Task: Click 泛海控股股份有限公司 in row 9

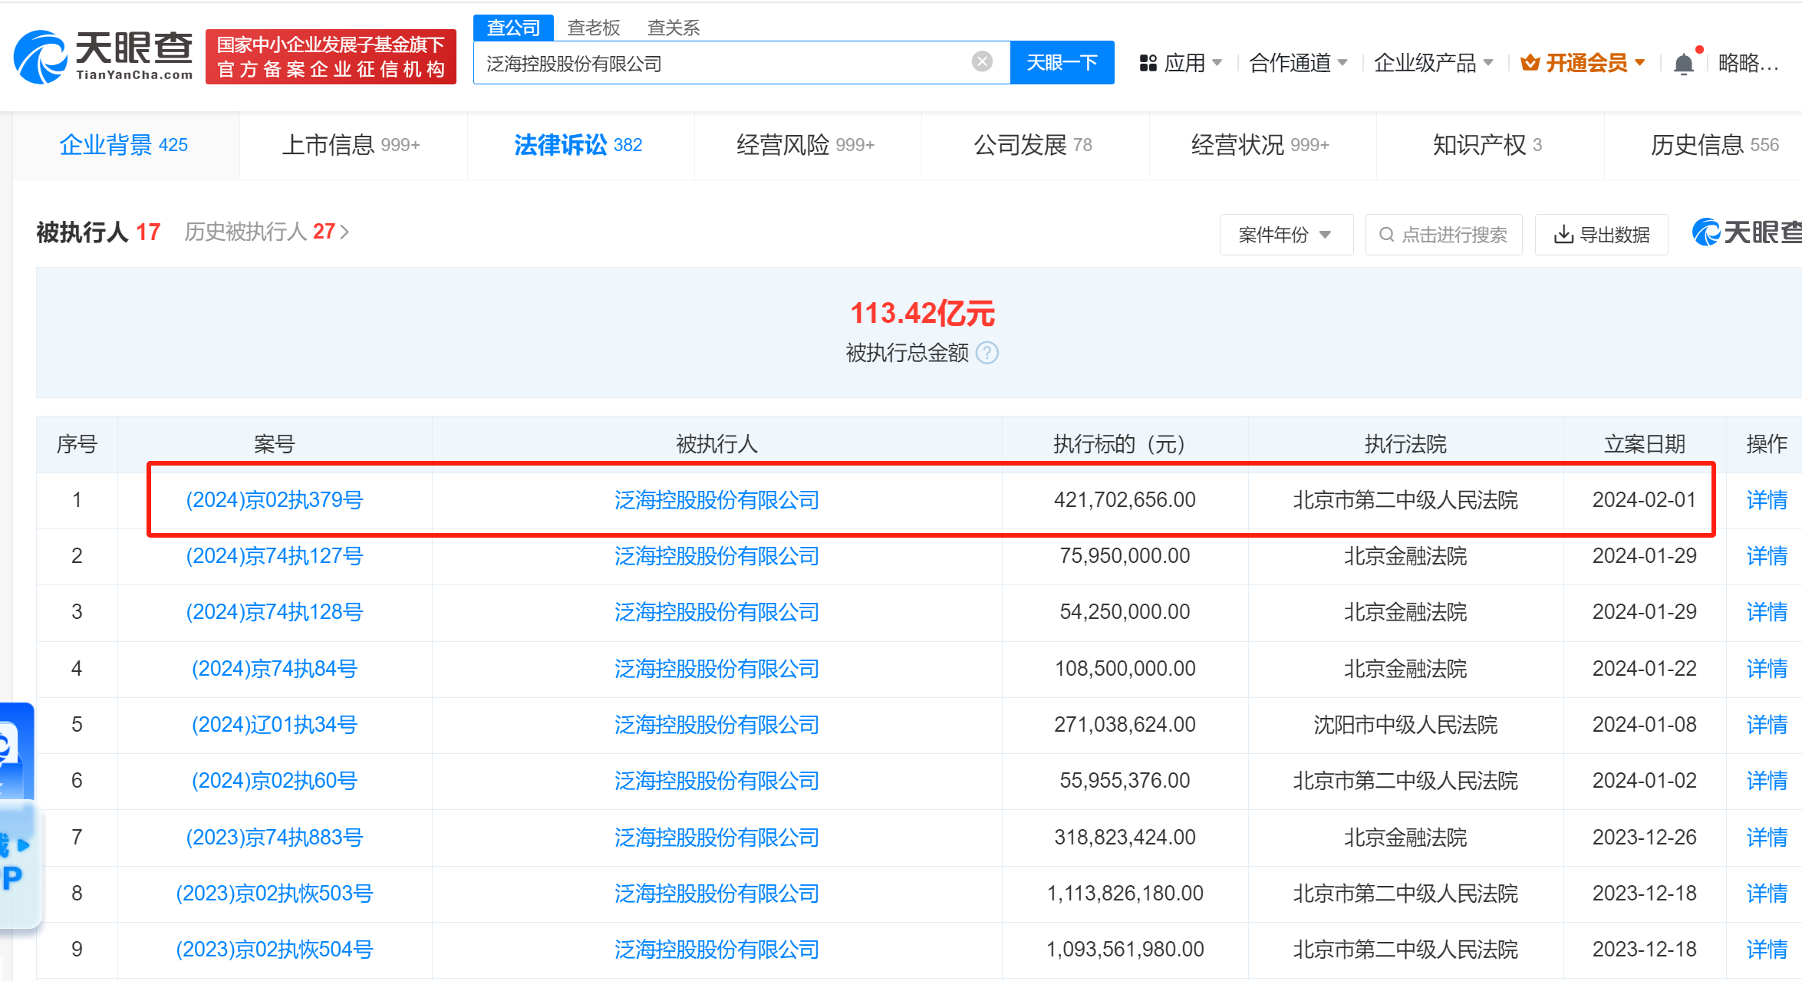Action: 717,950
